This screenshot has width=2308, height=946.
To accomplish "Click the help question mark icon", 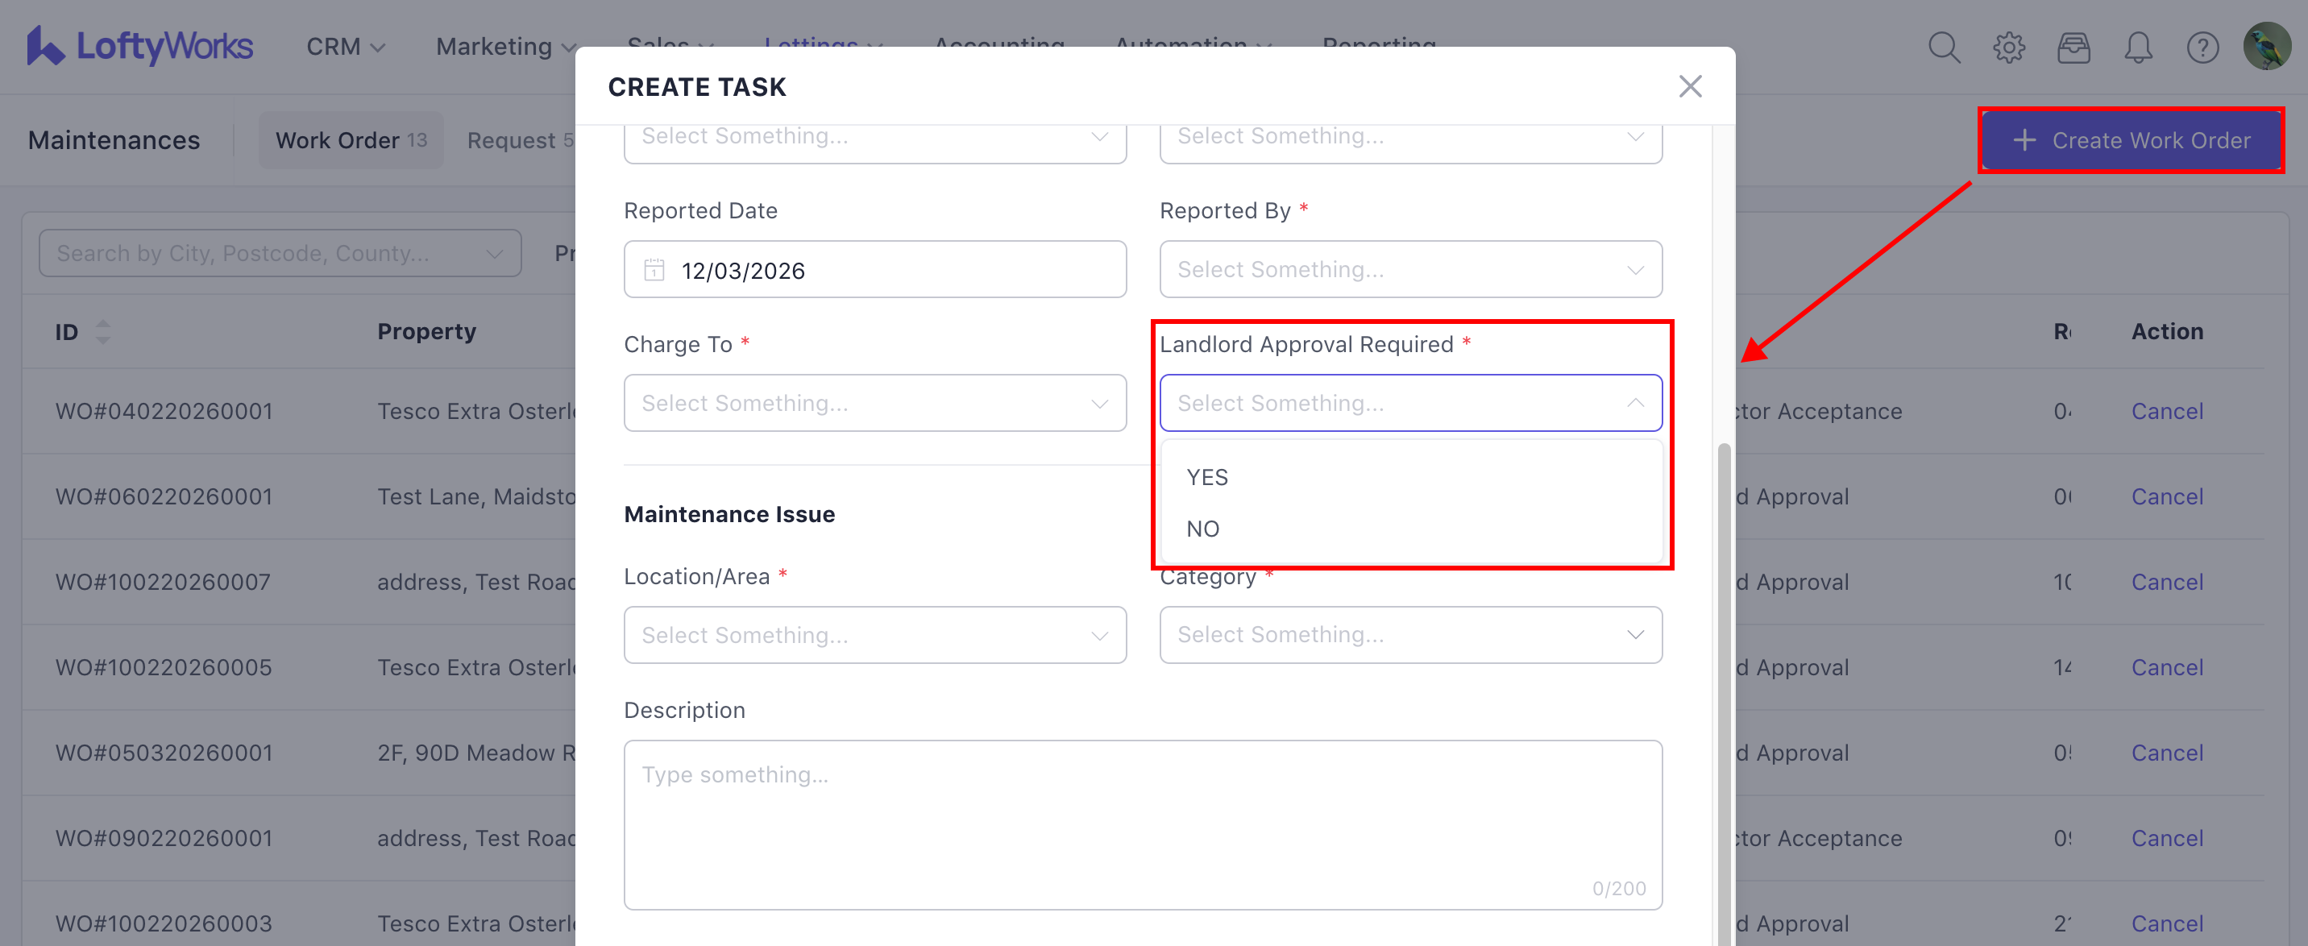I will point(2202,48).
